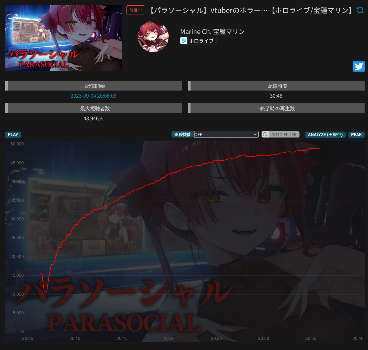368x350 pixels.
Task: Click the refresh icon beside the stream title
Action: click(360, 10)
